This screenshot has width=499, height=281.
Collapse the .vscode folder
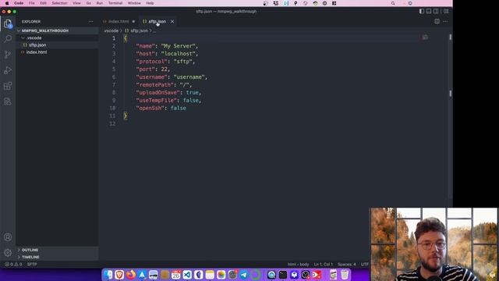[x=34, y=38]
